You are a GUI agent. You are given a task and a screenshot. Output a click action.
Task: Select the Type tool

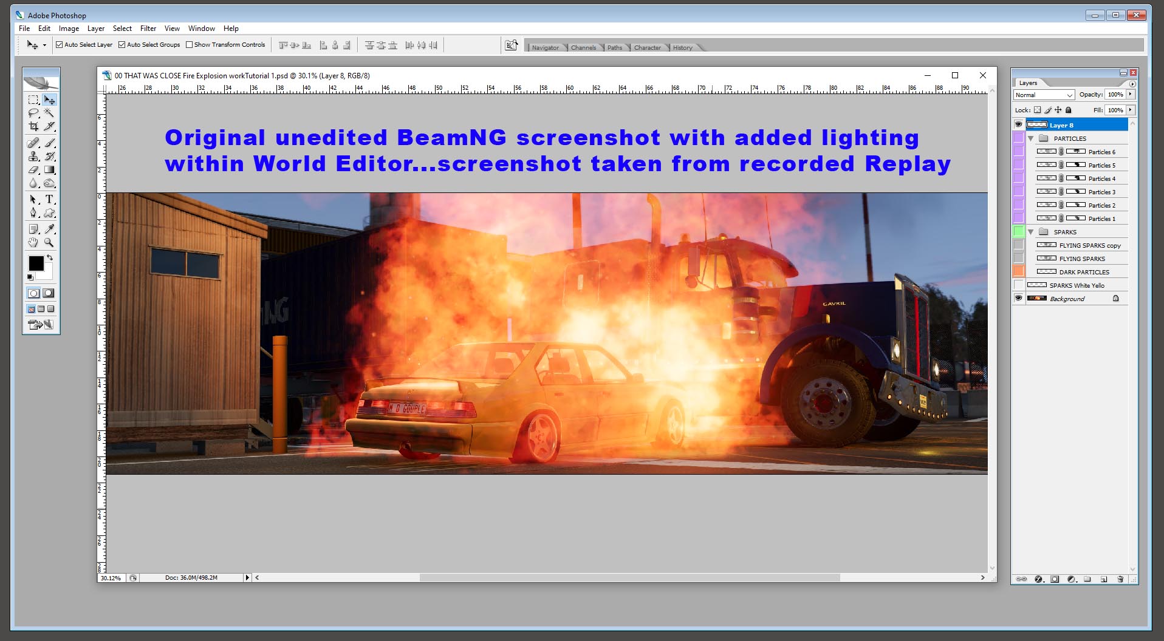(x=49, y=200)
